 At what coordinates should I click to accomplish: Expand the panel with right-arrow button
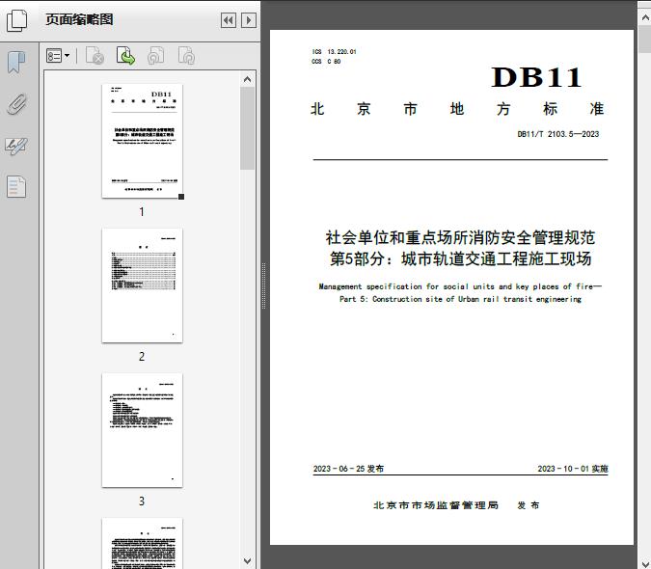pos(248,19)
